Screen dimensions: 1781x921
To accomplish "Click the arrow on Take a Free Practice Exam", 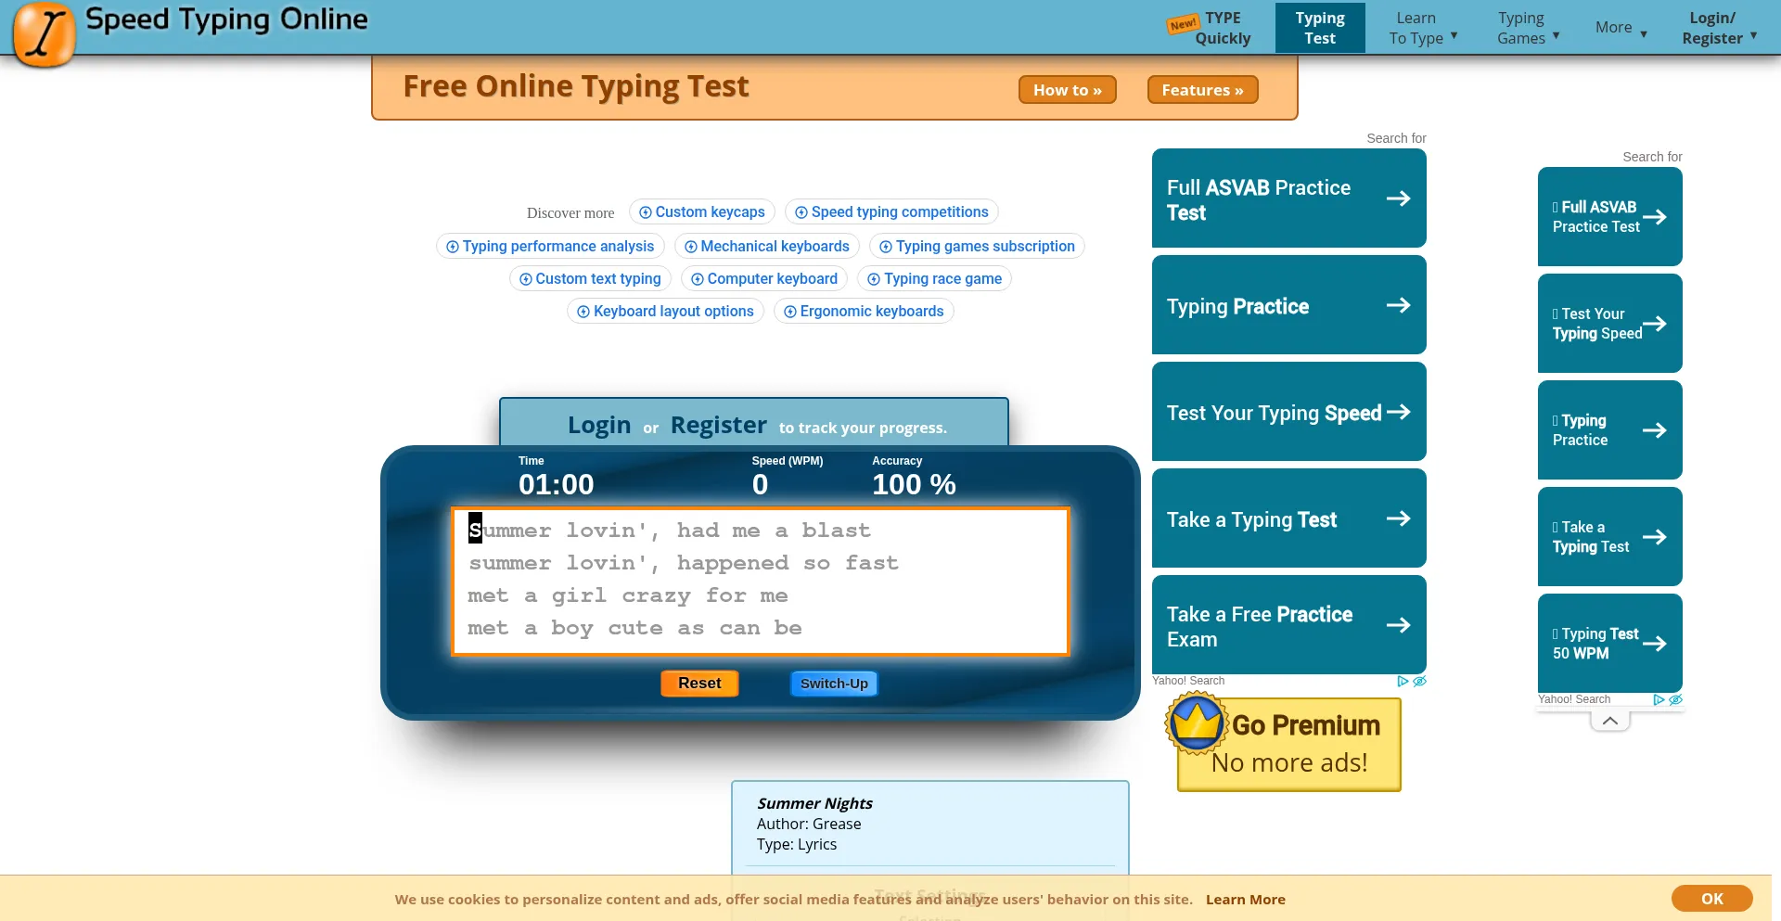I will coord(1398,625).
